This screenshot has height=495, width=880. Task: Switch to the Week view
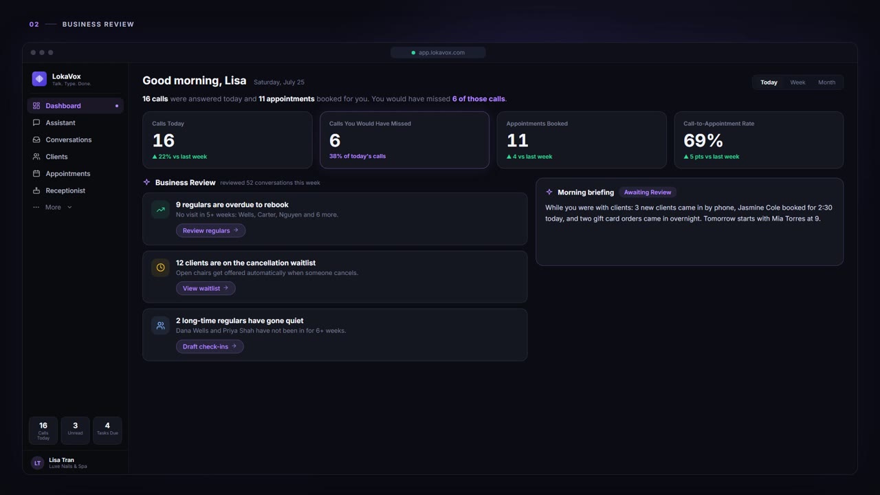[797, 82]
